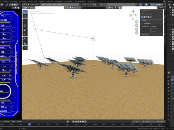The height and width of the screenshot is (130, 174).
Task: Open the Keying dropdown in timeline
Action: (x=7, y=122)
